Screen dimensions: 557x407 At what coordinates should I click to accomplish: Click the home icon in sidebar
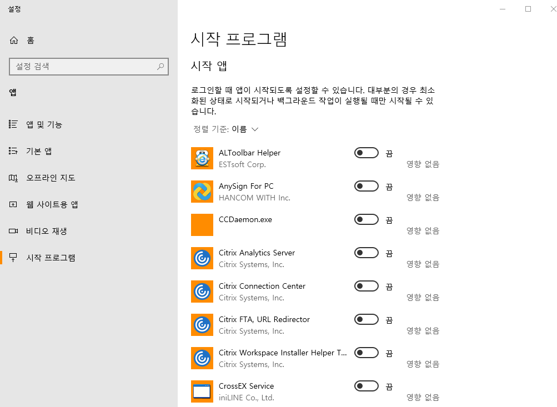(x=14, y=40)
